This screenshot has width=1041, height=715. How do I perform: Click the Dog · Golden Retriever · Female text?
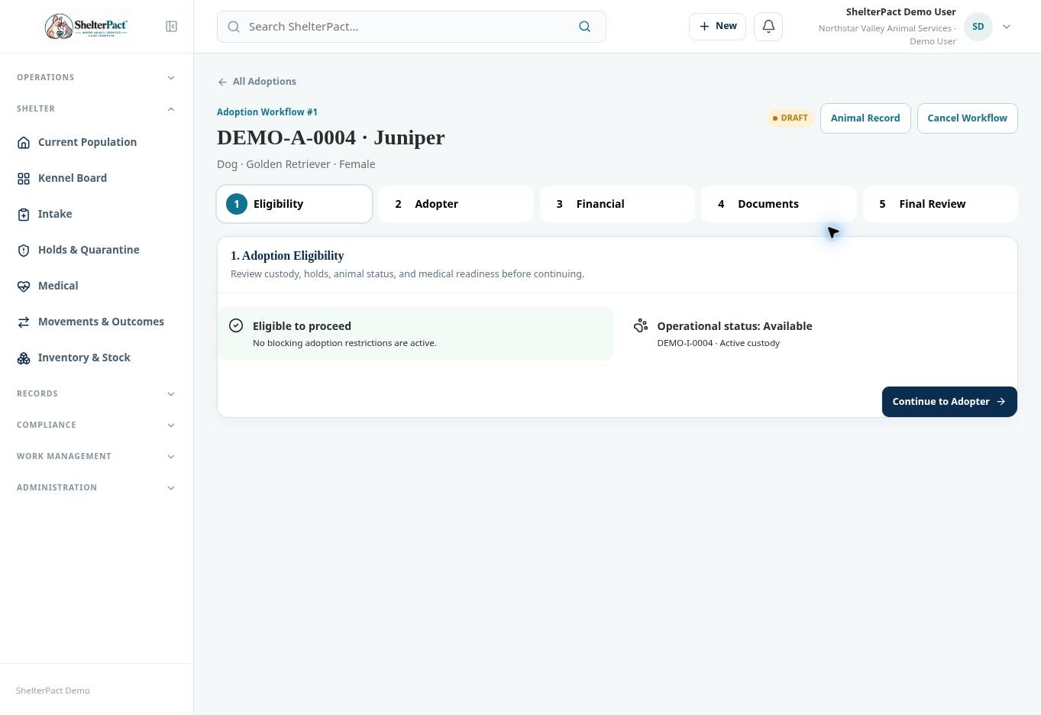[x=296, y=164]
